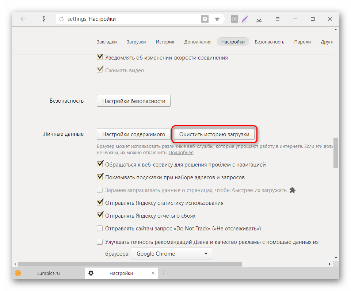Viewport: 351px width, 291px height.
Task: Switch to the Закладки tab
Action: pos(107,42)
